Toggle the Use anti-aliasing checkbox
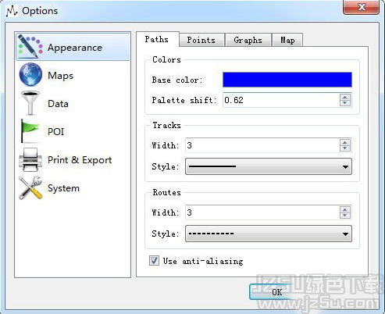Screen dimensions: 385x314 click(x=154, y=260)
